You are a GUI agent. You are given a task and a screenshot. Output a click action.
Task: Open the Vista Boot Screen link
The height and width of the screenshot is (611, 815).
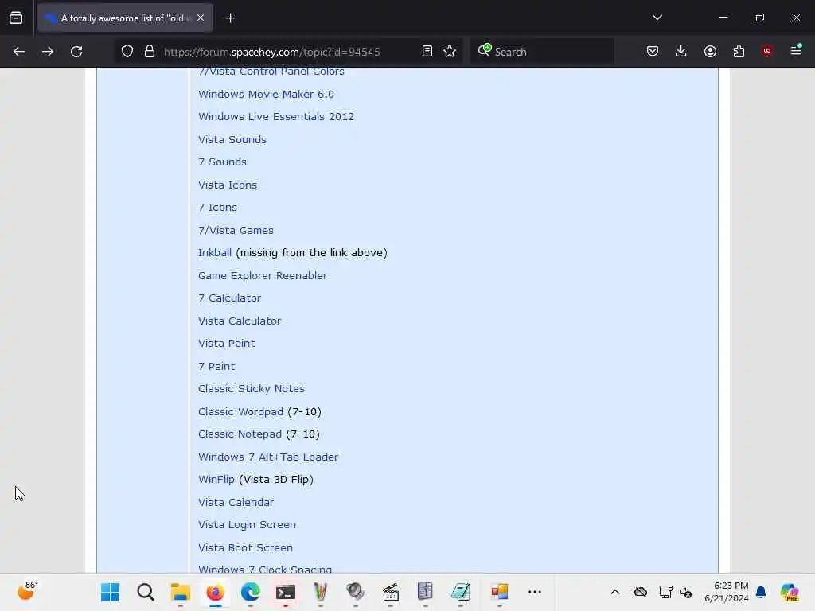pos(245,547)
